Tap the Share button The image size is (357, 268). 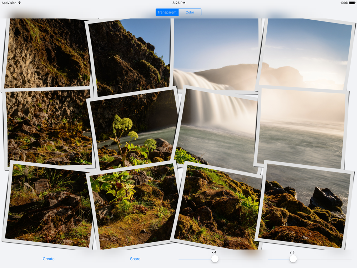click(x=135, y=259)
